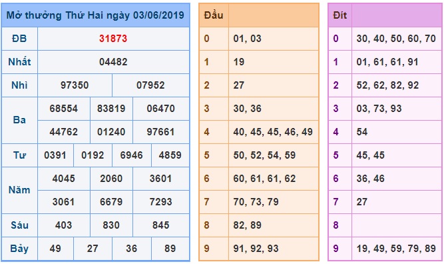Select number 49 in the Bảy row

click(55, 249)
